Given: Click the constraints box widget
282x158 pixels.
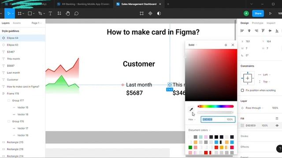Looking at the screenshot, I should (x=248, y=78).
